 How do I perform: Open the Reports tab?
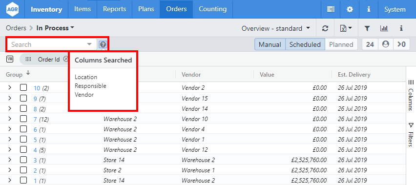click(x=114, y=9)
